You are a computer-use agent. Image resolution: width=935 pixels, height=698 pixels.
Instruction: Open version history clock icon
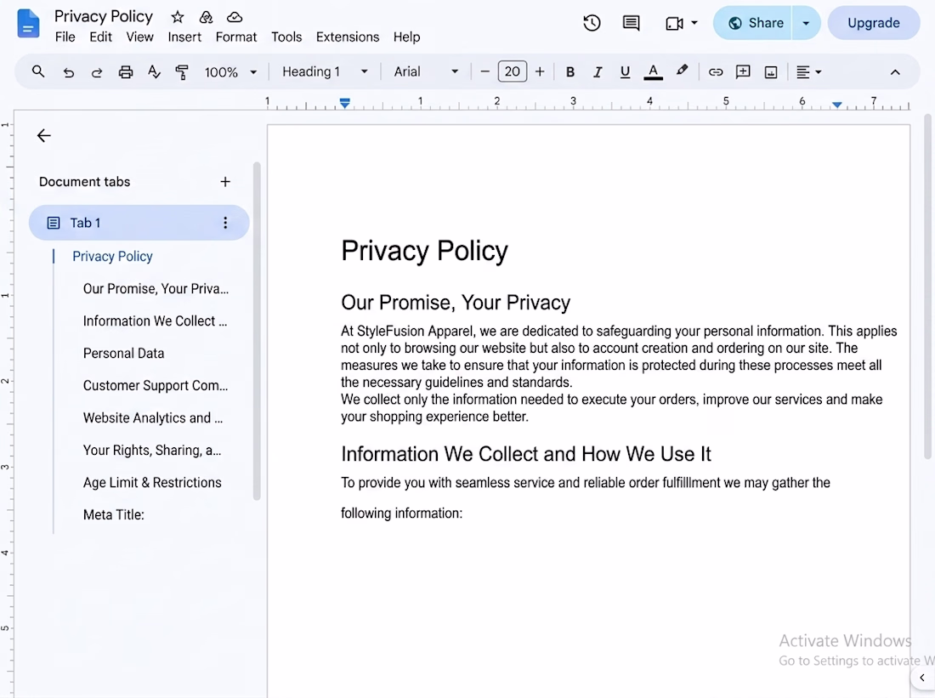click(592, 23)
